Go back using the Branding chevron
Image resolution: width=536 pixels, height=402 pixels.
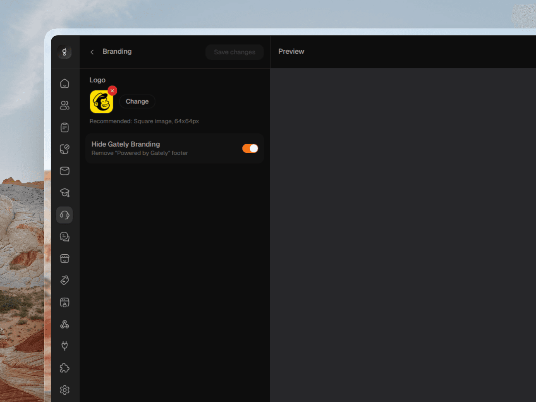click(92, 52)
